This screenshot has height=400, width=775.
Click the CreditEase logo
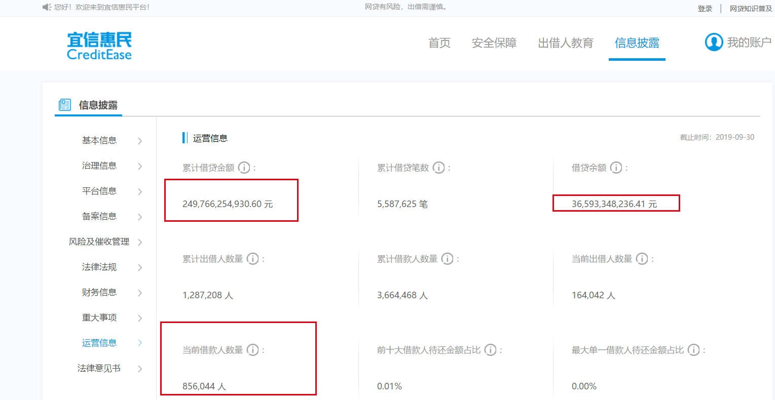tap(99, 46)
